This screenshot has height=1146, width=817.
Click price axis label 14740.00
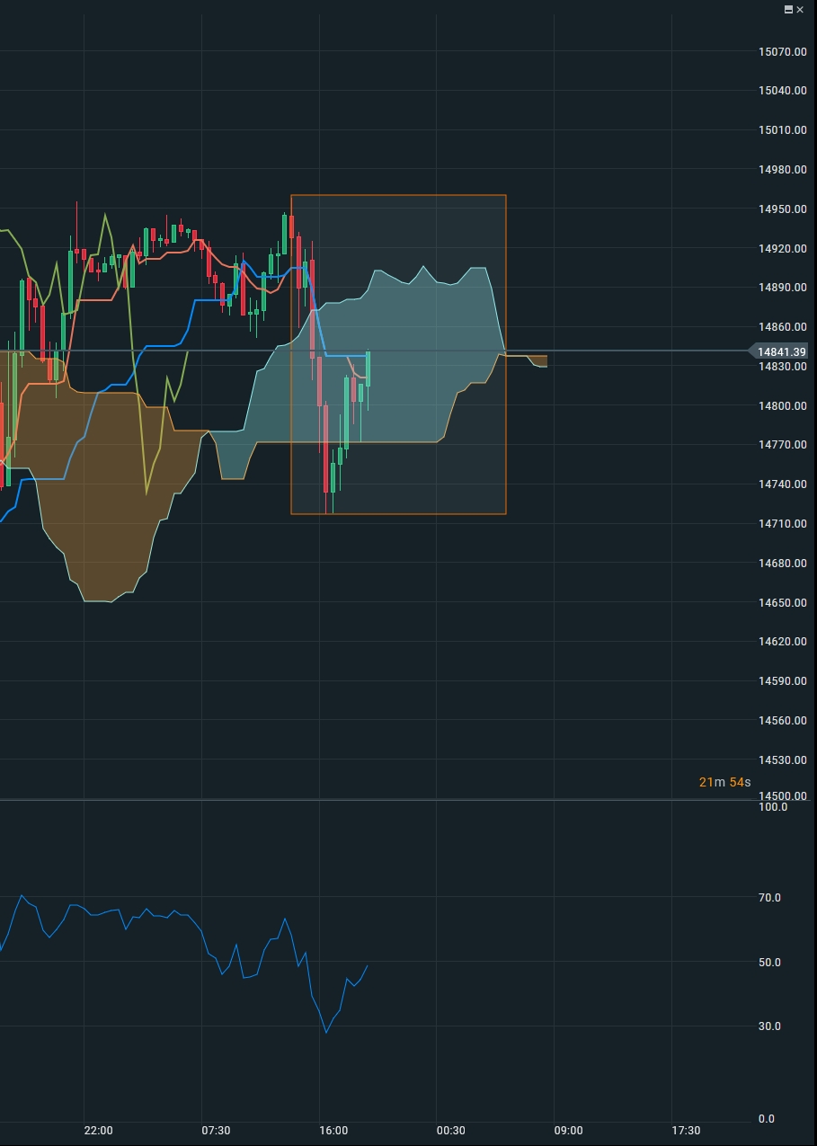click(x=782, y=484)
